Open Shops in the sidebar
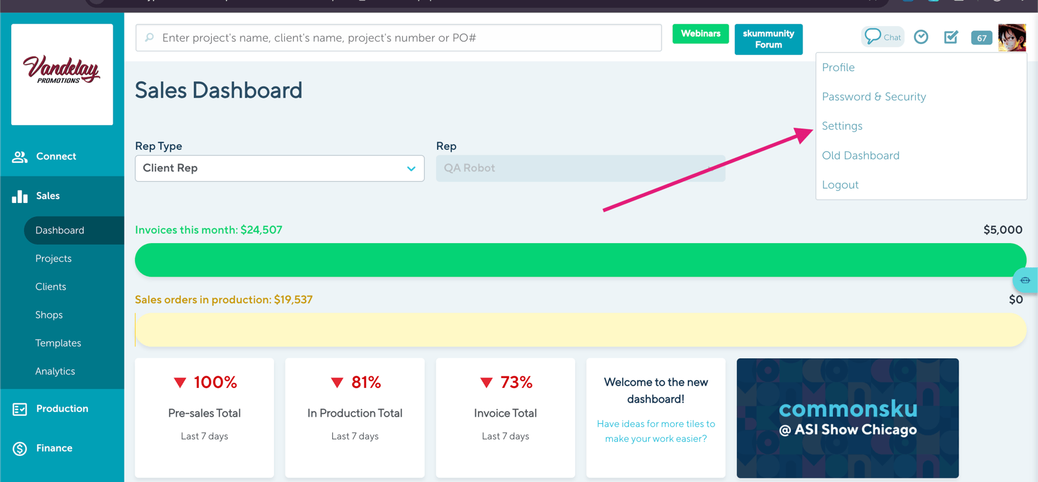1038x482 pixels. tap(49, 315)
